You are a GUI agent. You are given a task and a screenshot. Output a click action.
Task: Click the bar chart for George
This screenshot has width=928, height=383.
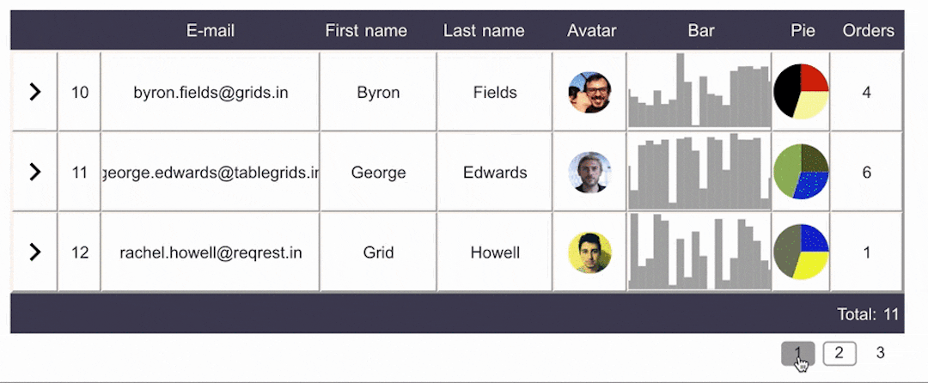coord(699,172)
